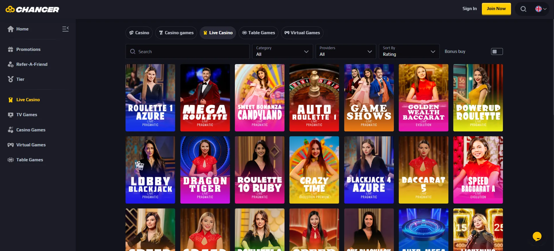554x251 pixels.
Task: Click the Refer-A-Friend people icon
Action: pyautogui.click(x=11, y=64)
